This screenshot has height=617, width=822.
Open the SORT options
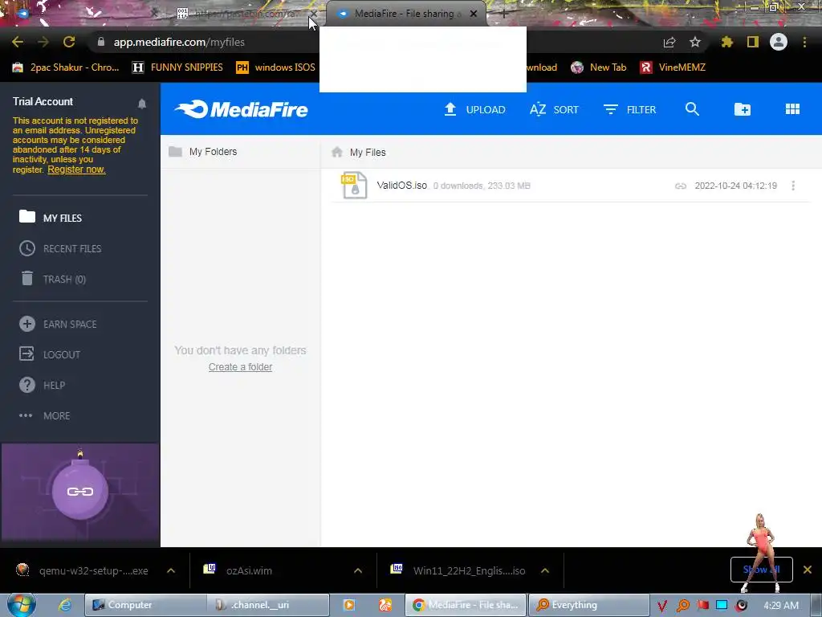554,109
